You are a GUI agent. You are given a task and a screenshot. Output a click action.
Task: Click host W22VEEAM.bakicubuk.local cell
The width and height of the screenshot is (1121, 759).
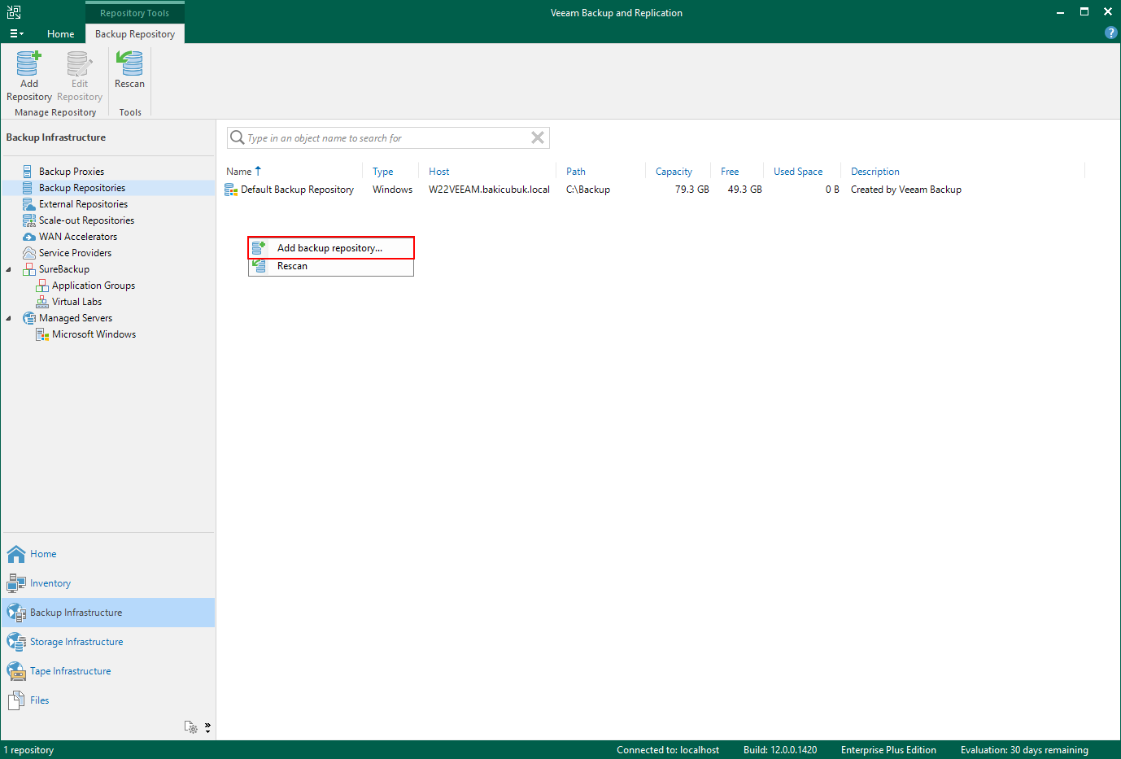pos(489,190)
